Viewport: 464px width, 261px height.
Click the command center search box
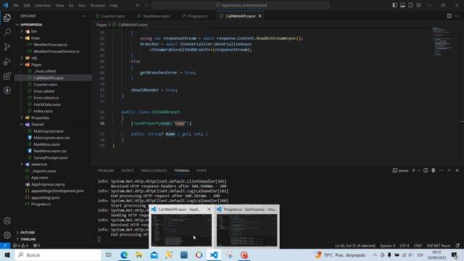coord(241,5)
